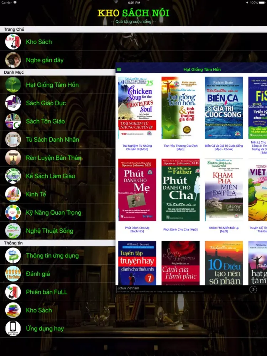Screen dimensions: 267x356
Task: Select the Biển Cả & Giá Trị Cuộc Sống cover
Action: pyautogui.click(x=224, y=108)
